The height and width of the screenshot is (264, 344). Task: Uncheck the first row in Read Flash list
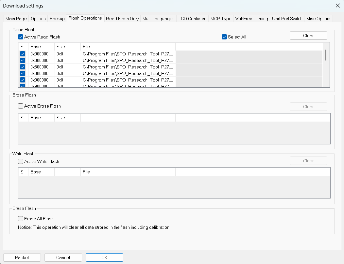click(x=23, y=54)
